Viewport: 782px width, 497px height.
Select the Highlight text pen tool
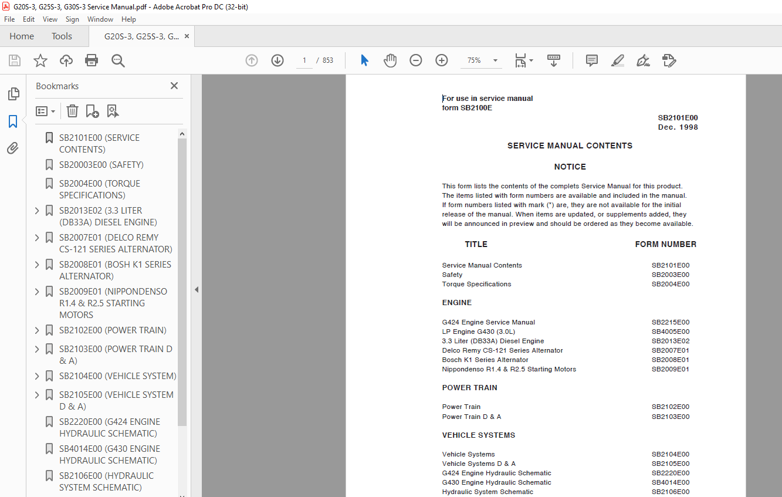[617, 60]
